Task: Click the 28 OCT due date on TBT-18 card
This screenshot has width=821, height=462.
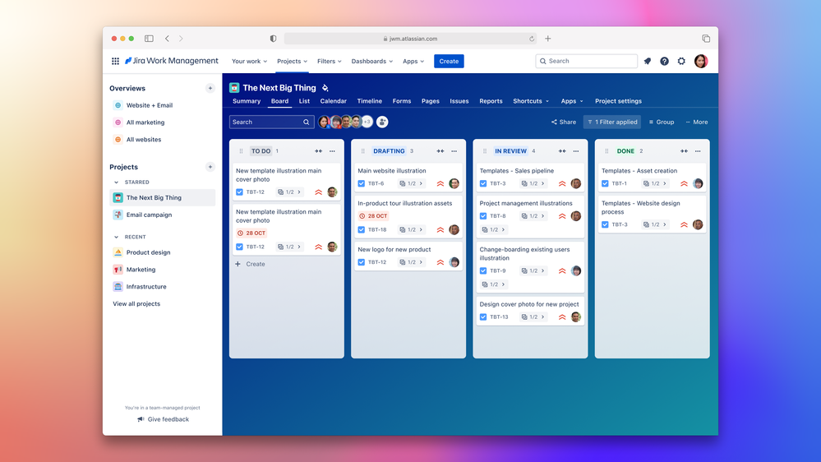Action: coord(373,216)
